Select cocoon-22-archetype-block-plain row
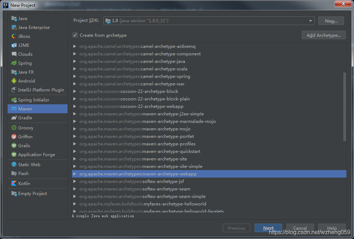The height and width of the screenshot is (239, 354). click(x=209, y=99)
